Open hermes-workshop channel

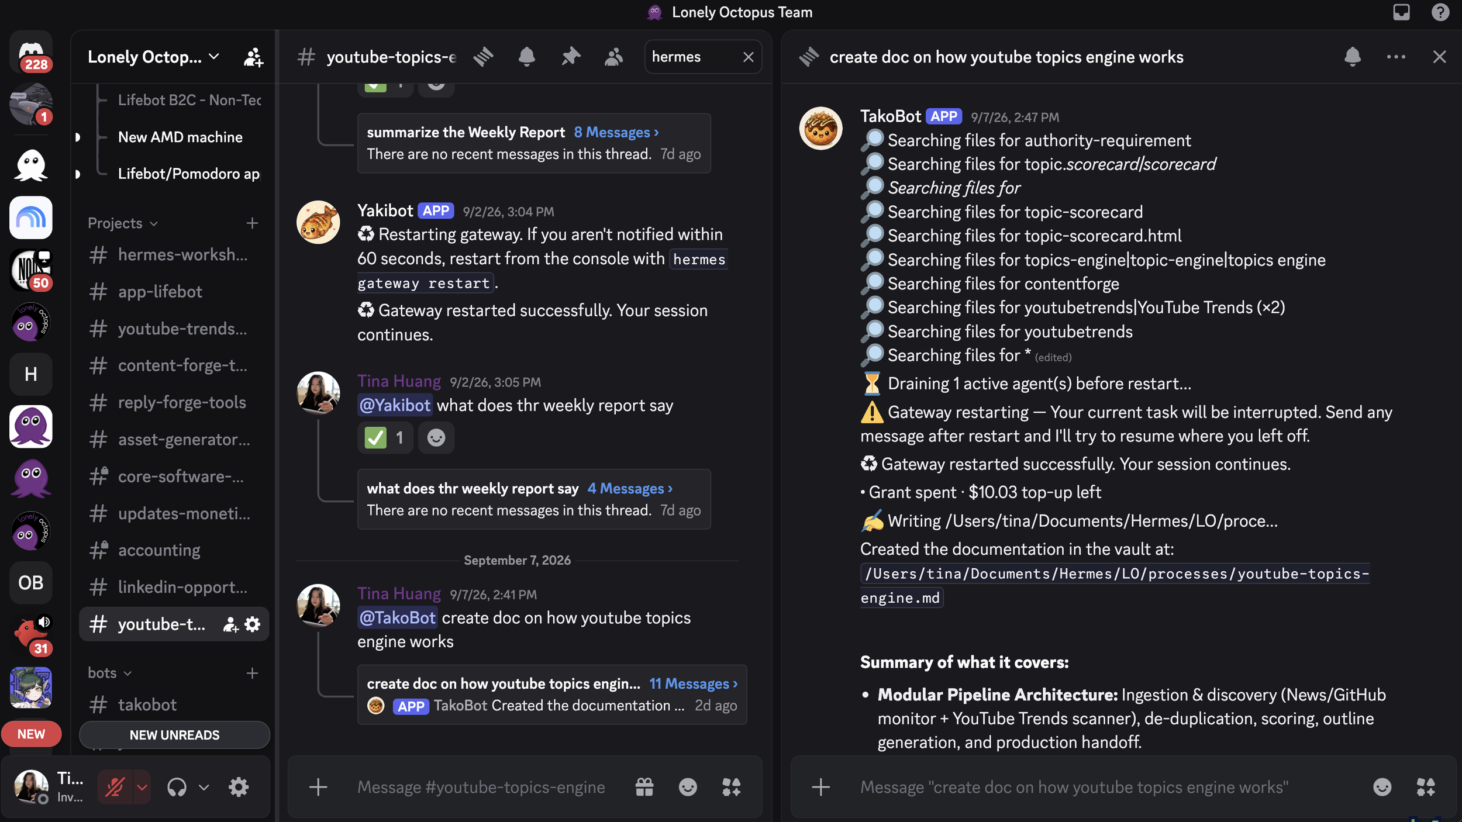[174, 255]
